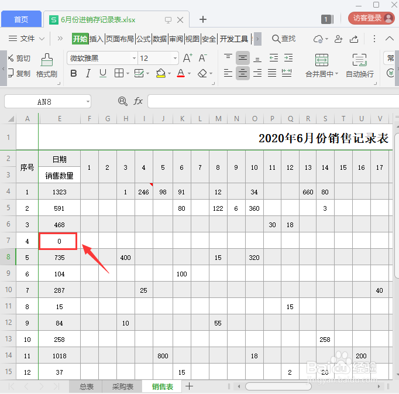Click the fx insert function icon
Viewport: 399px width, 394px height.
pyautogui.click(x=138, y=101)
